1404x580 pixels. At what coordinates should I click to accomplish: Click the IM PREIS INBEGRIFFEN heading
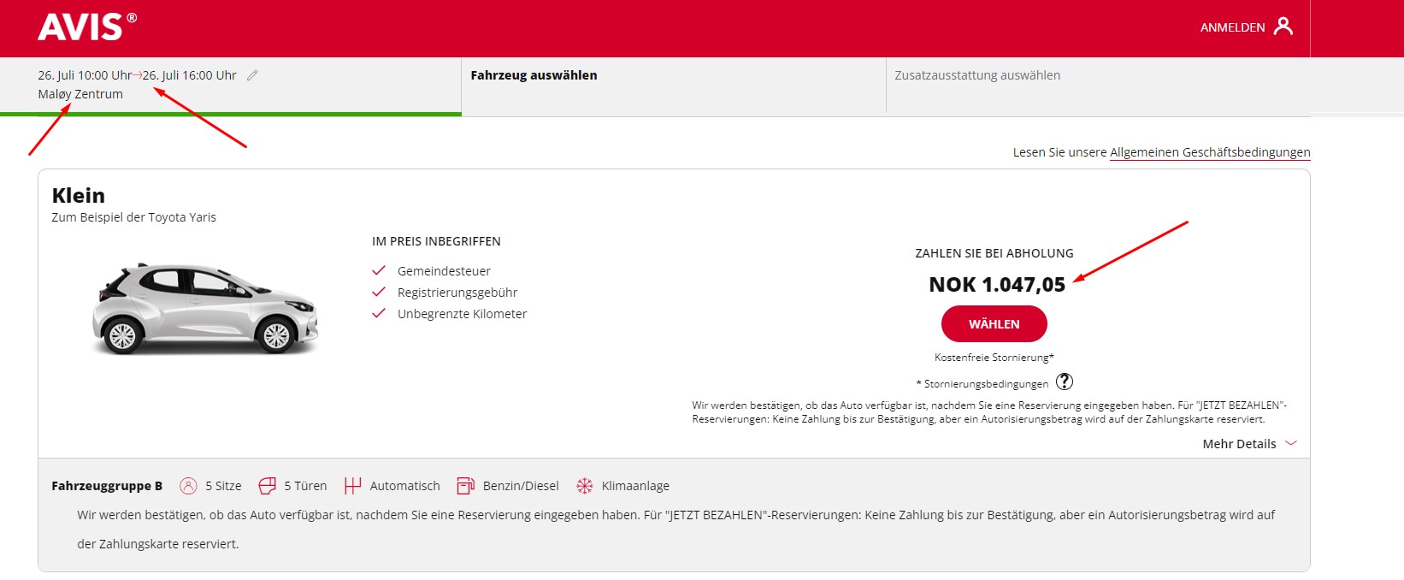click(436, 241)
